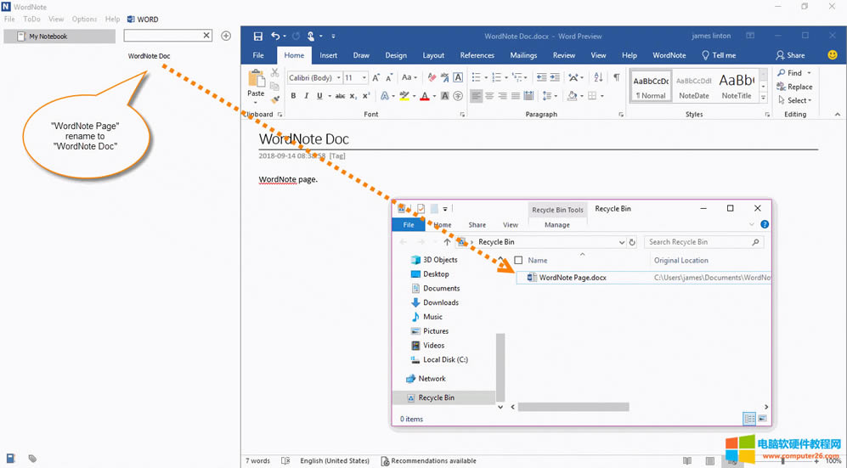This screenshot has width=847, height=468.
Task: Click the bullet list icon in Paragraph group
Action: tap(477, 77)
